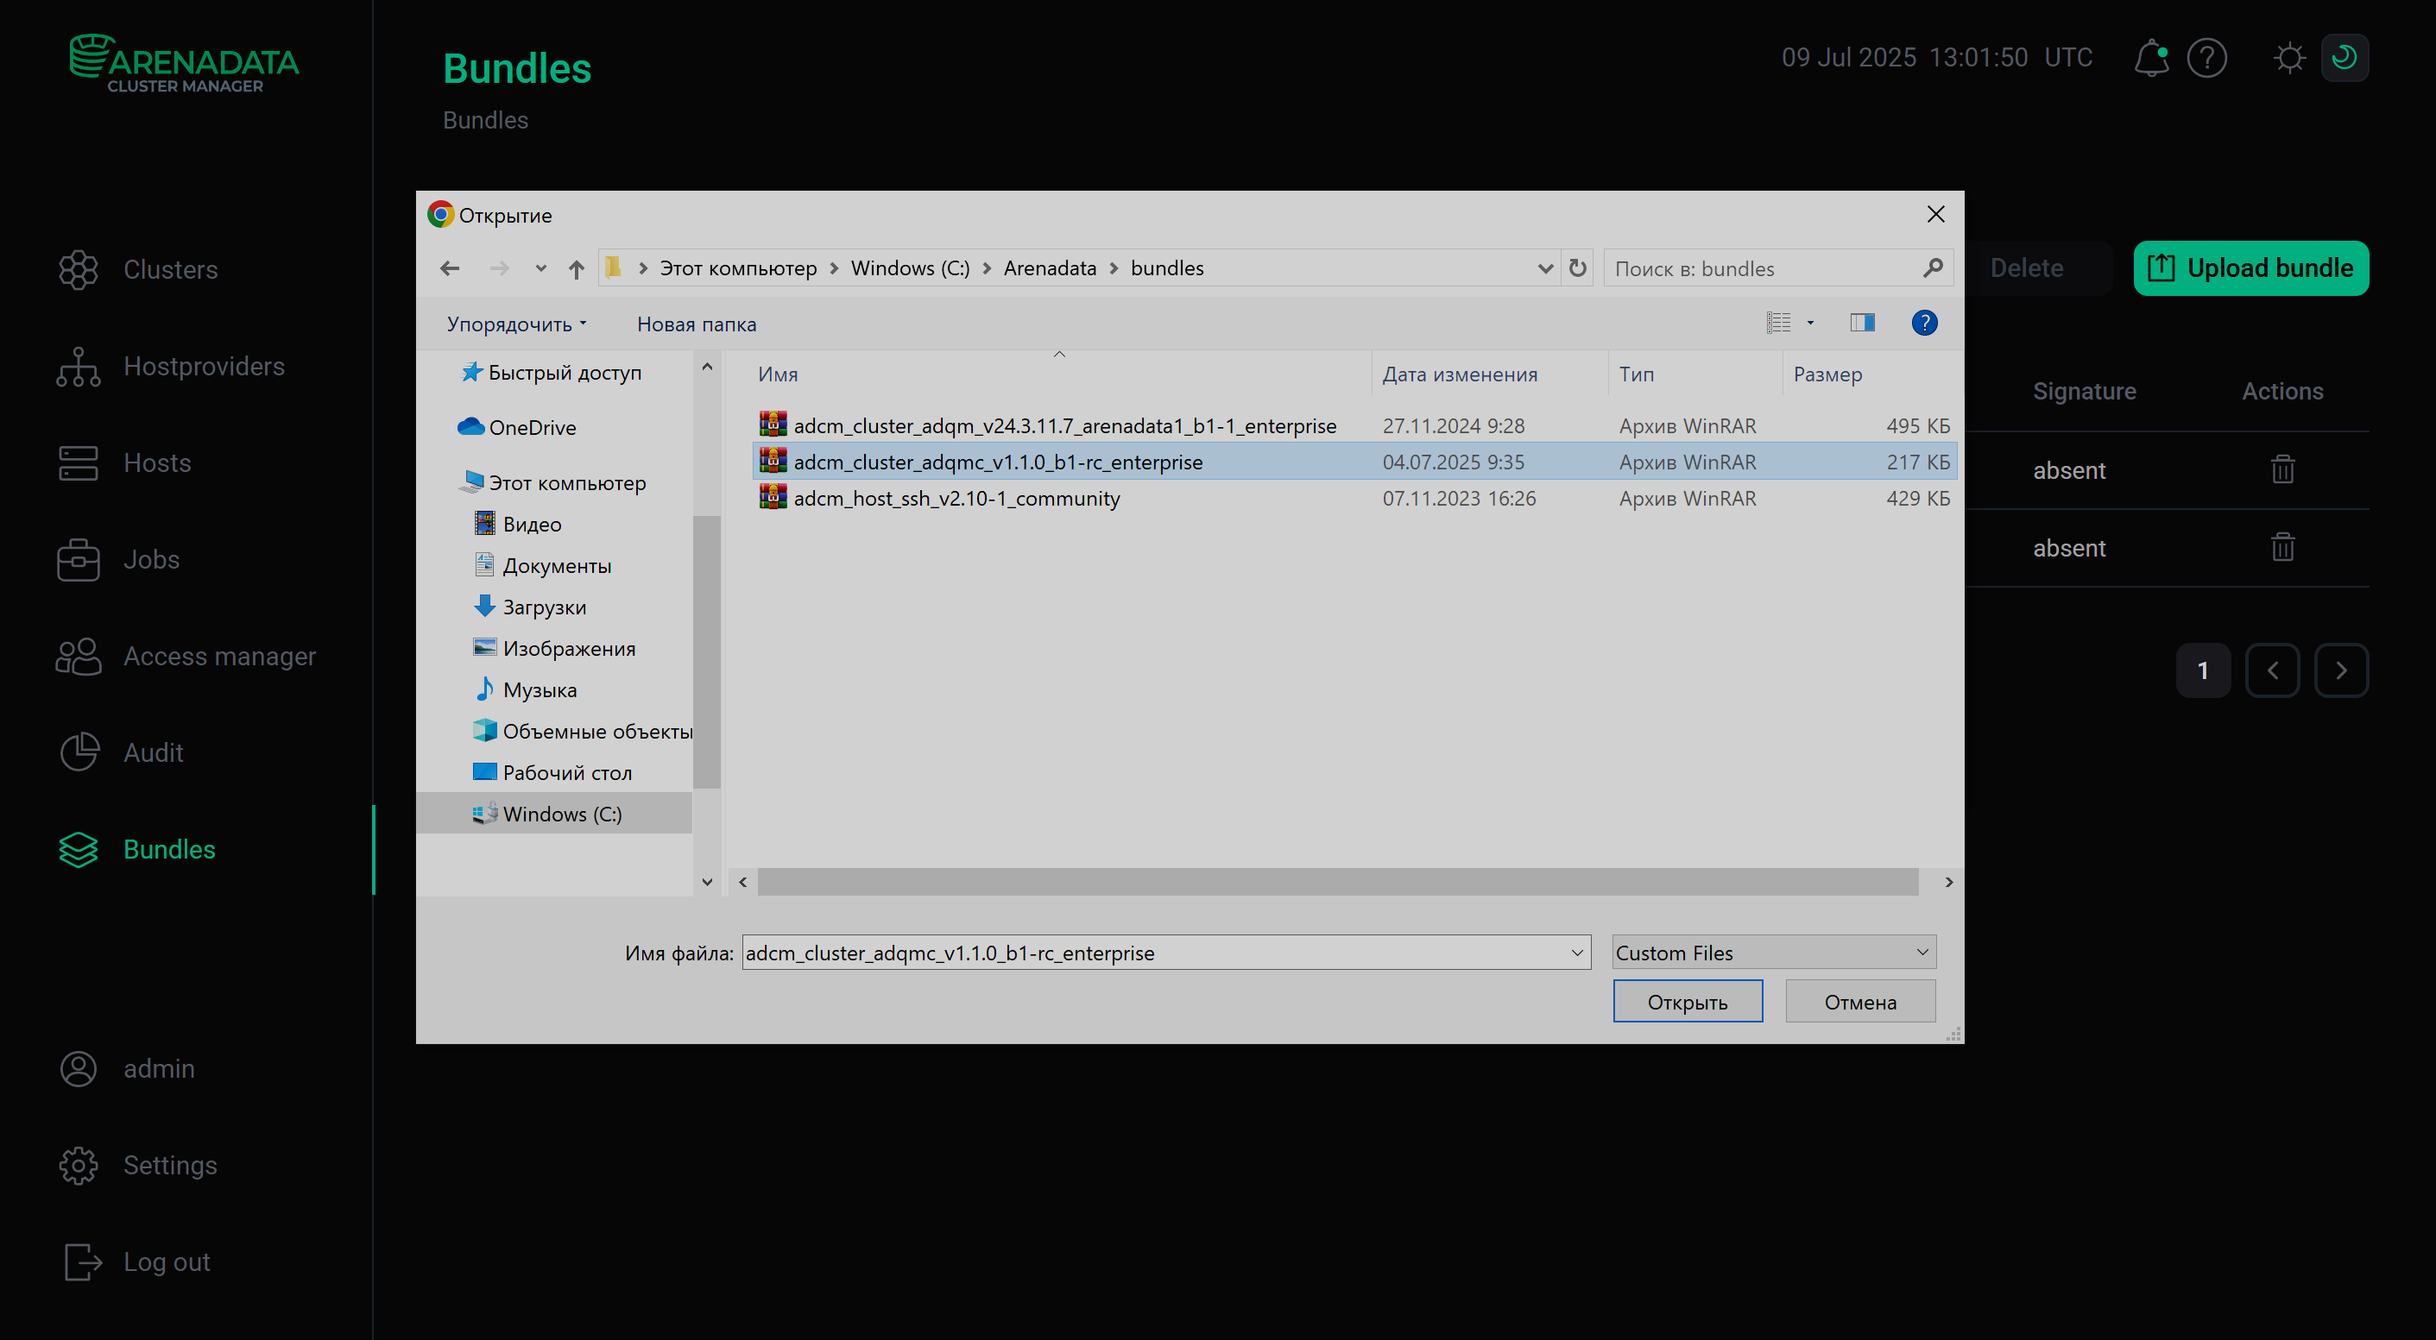The image size is (2436, 1340).
Task: Click the notifications bell icon
Action: coord(2150,58)
